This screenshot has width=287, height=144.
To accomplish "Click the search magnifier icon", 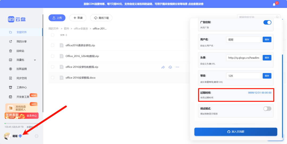I will (x=277, y=17).
